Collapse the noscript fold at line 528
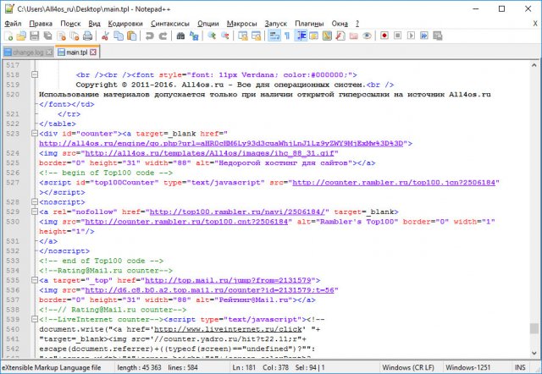Viewport: 542px width, 374px height. (x=35, y=201)
